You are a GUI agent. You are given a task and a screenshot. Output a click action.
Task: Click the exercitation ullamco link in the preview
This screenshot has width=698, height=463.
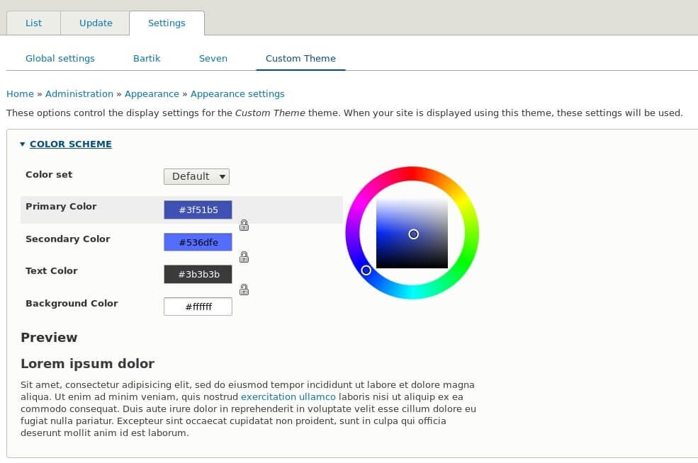(x=288, y=396)
